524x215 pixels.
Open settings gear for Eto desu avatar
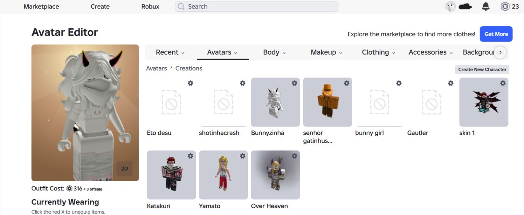pyautogui.click(x=190, y=83)
